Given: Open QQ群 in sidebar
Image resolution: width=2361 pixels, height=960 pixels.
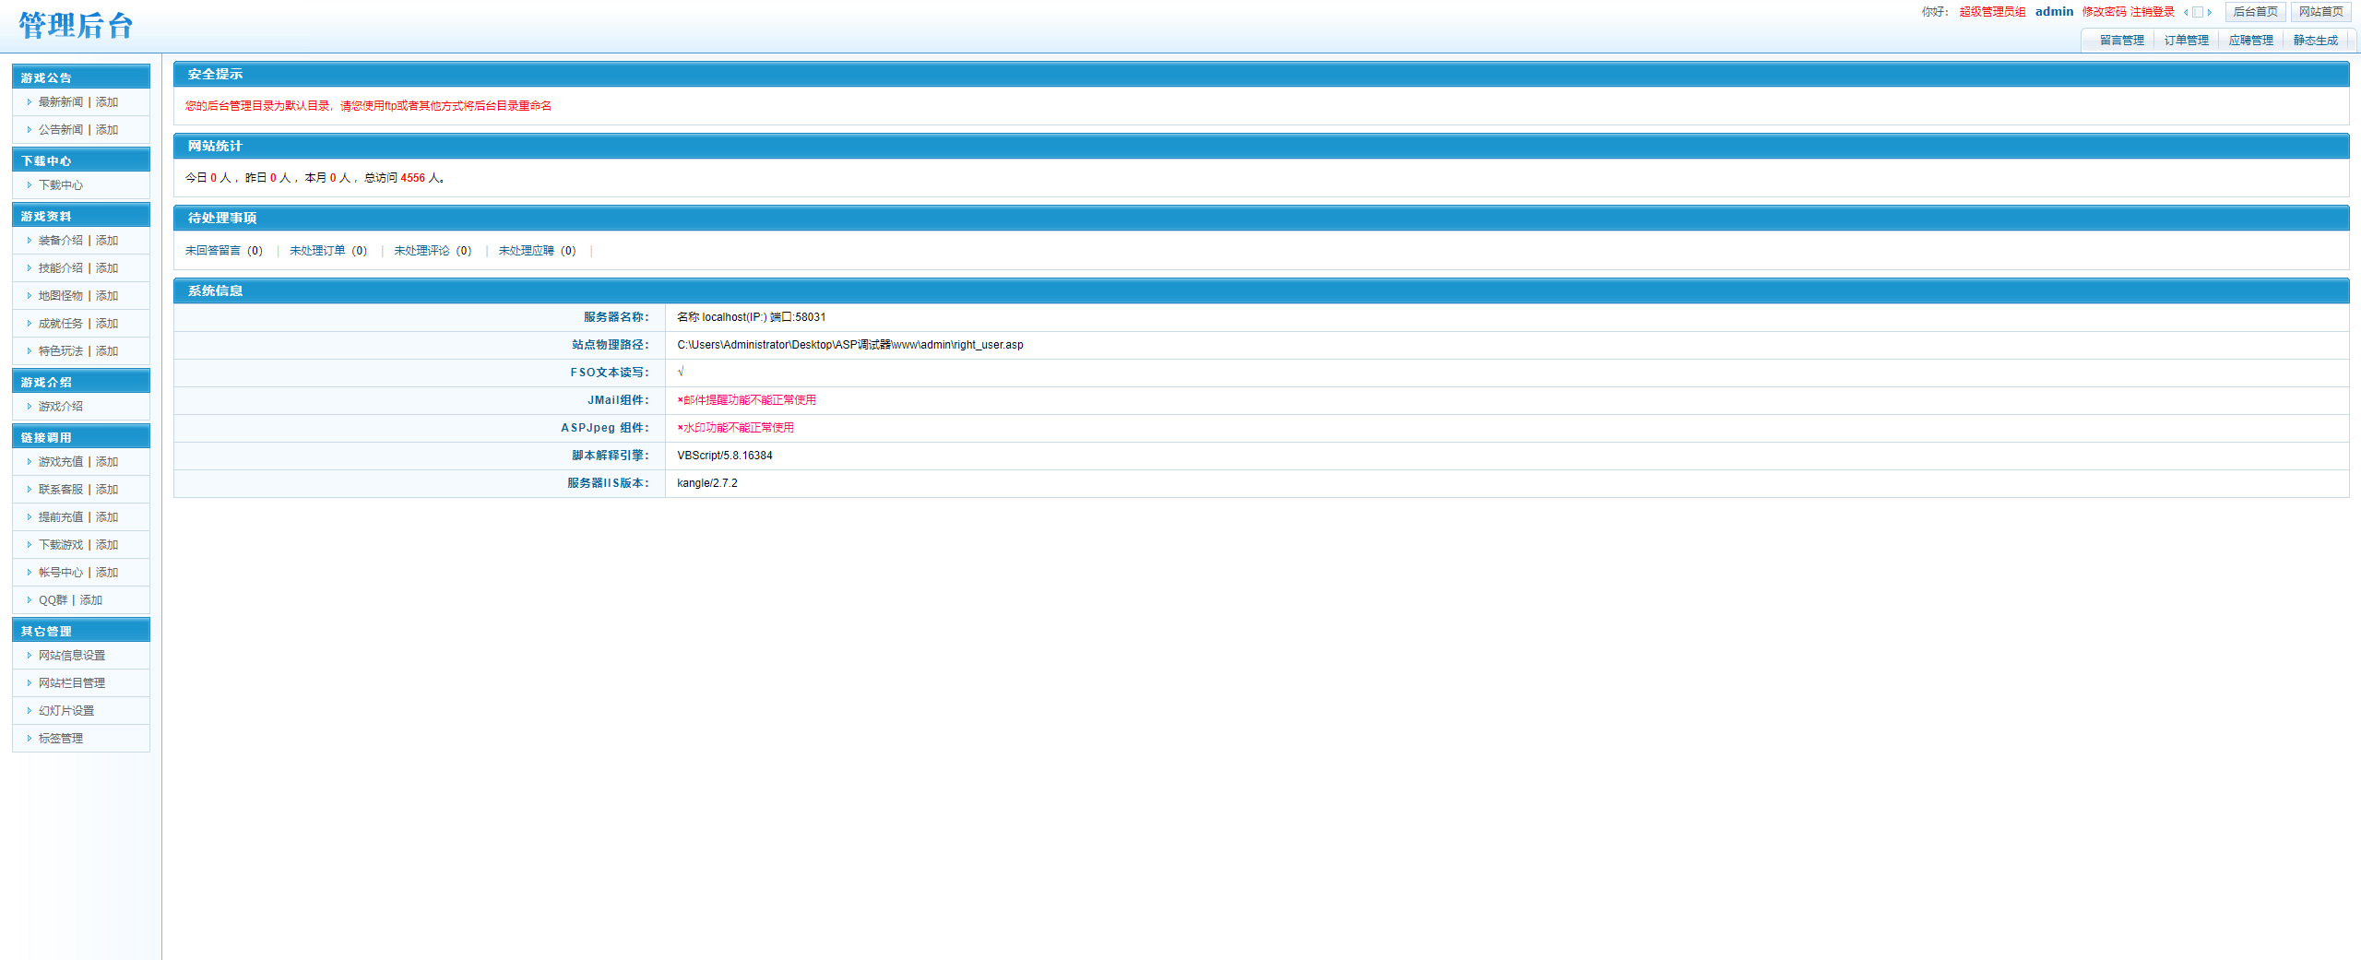Looking at the screenshot, I should tap(53, 600).
